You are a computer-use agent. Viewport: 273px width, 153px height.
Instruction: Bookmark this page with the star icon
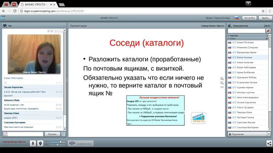click(263, 11)
